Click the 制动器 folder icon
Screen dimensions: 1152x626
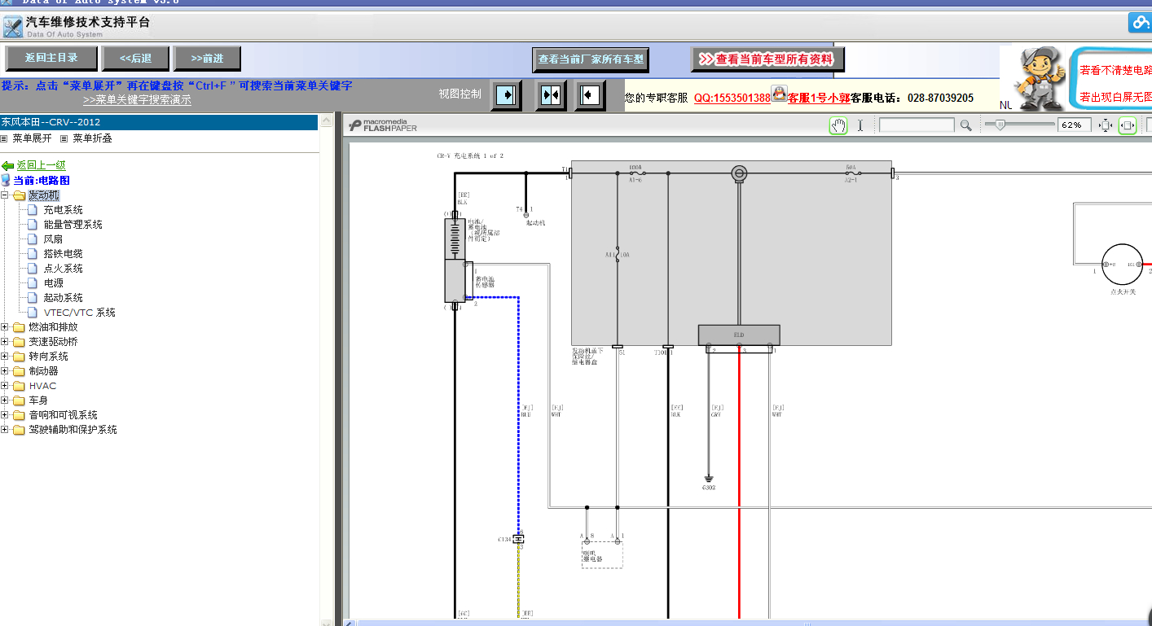[20, 371]
